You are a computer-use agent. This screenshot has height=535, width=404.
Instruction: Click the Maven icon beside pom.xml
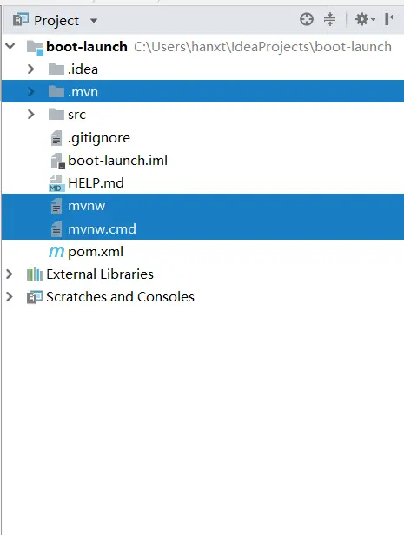(x=56, y=252)
